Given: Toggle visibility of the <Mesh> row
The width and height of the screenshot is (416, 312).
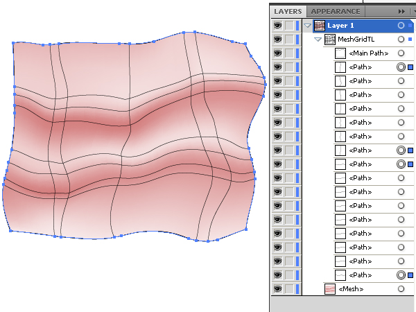Looking at the screenshot, I should (278, 288).
